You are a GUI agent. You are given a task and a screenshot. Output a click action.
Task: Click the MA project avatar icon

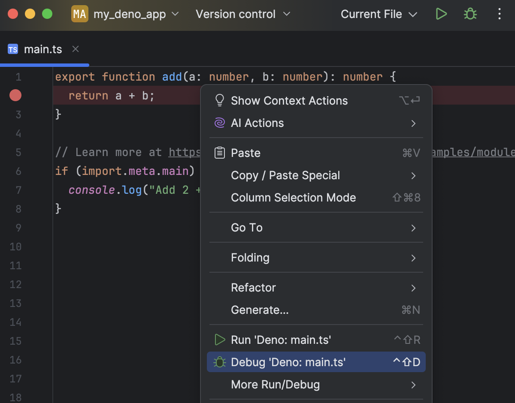tap(79, 14)
